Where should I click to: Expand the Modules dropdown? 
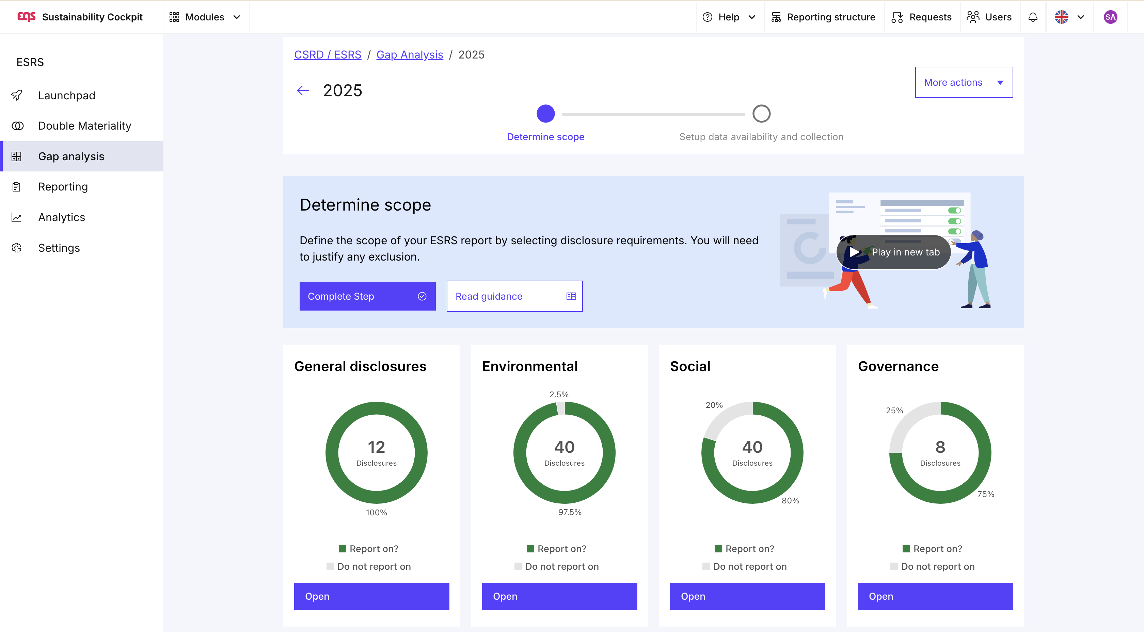click(x=205, y=17)
